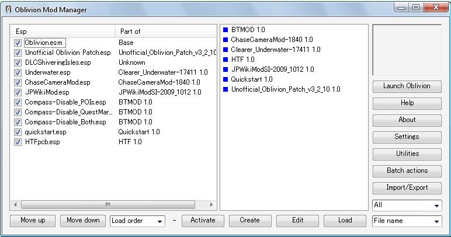Screen dimensions: 451x237
Task: Click the Launch Oblivion button
Action: point(407,86)
